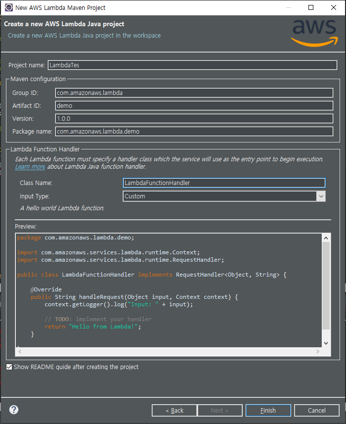Screen dimensions: 346x424
Task: Click the Cancel button
Action: click(x=316, y=411)
